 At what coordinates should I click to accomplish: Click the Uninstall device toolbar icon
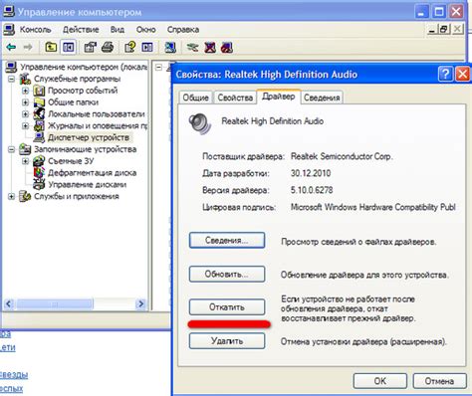pos(210,48)
